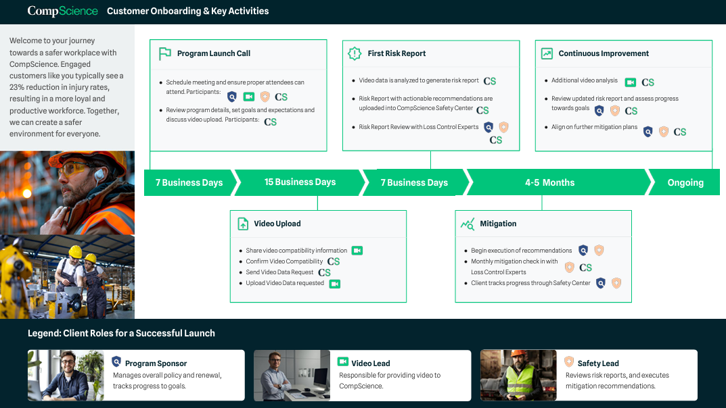726x408 pixels.
Task: Click CS icon next to Confirm Video Compatibility
Action: (334, 261)
